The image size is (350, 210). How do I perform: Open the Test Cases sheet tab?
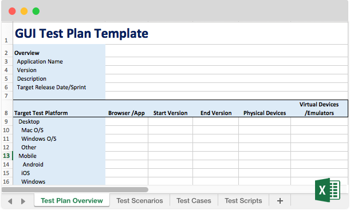coord(194,201)
